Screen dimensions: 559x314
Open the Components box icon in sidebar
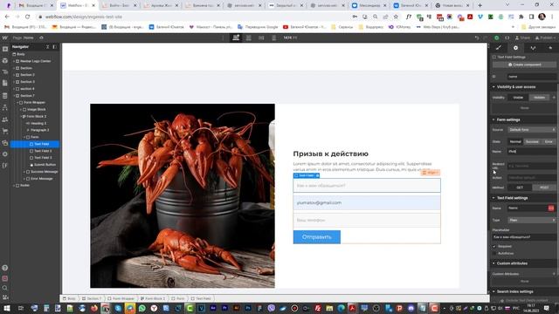tap(5, 61)
